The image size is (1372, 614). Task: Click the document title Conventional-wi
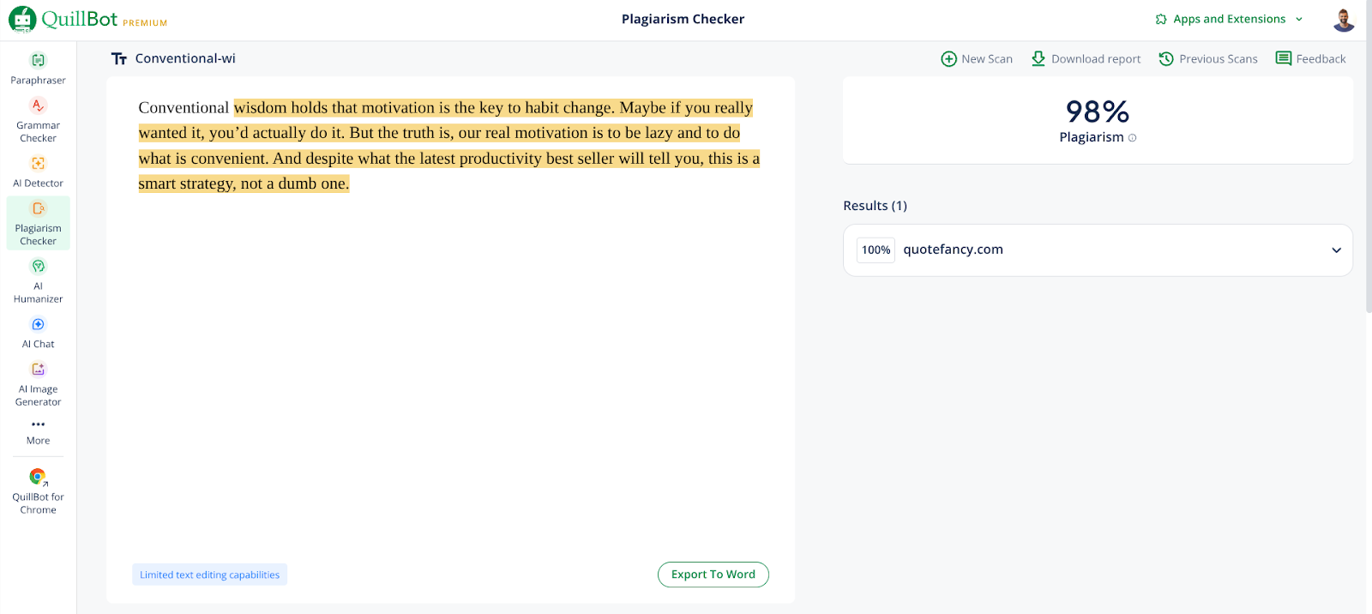(185, 59)
